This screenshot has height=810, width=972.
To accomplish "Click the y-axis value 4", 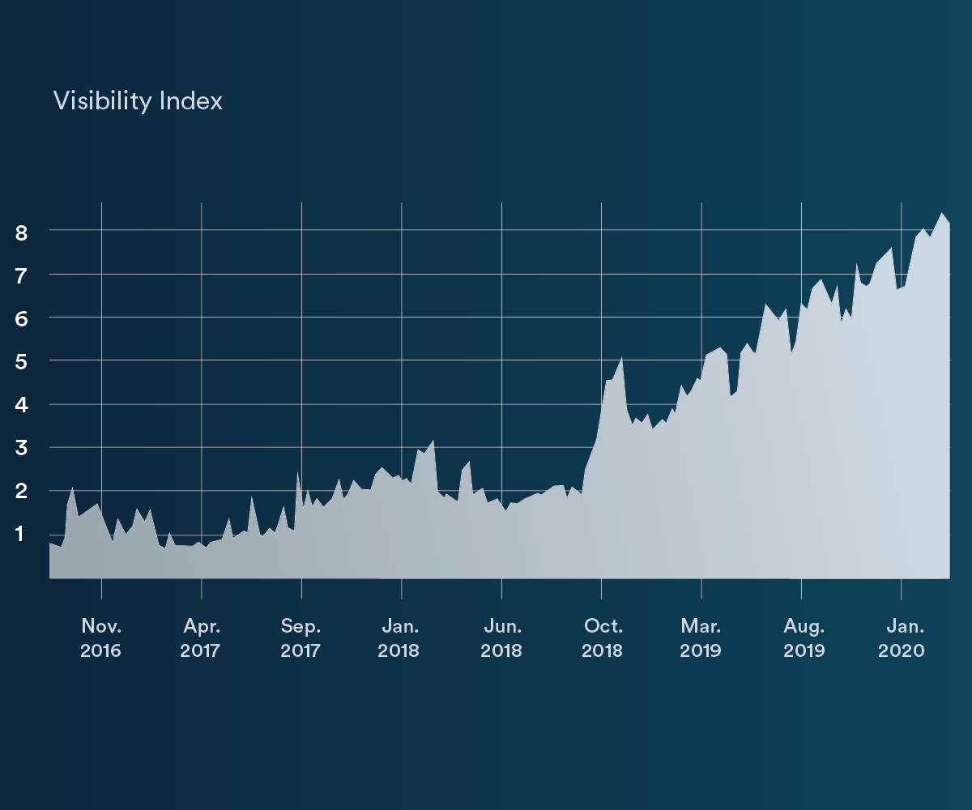I will click(x=22, y=405).
